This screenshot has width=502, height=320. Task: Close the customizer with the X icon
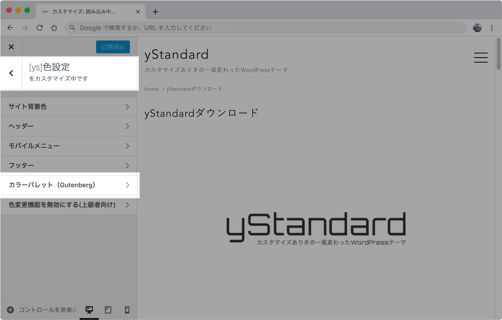(11, 47)
